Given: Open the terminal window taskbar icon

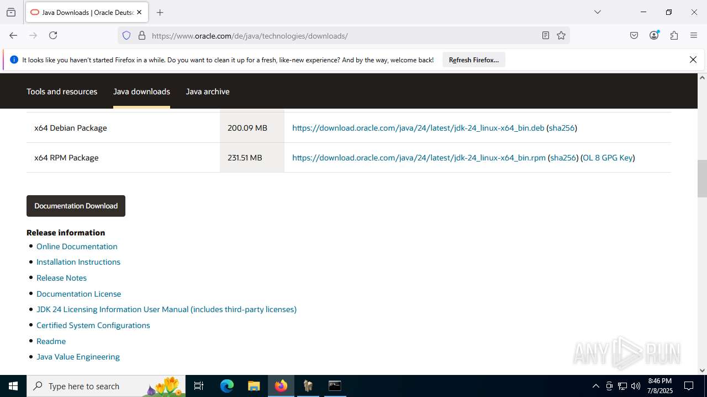Looking at the screenshot, I should coord(335,386).
